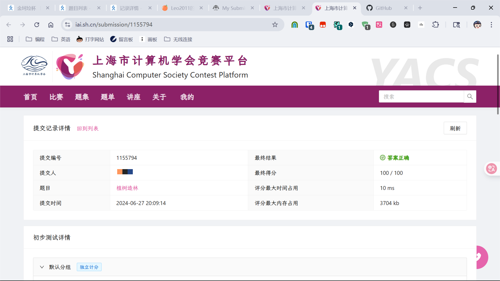The image size is (500, 281).
Task: Switch to the 金珂垃杯 tab
Action: (26, 8)
